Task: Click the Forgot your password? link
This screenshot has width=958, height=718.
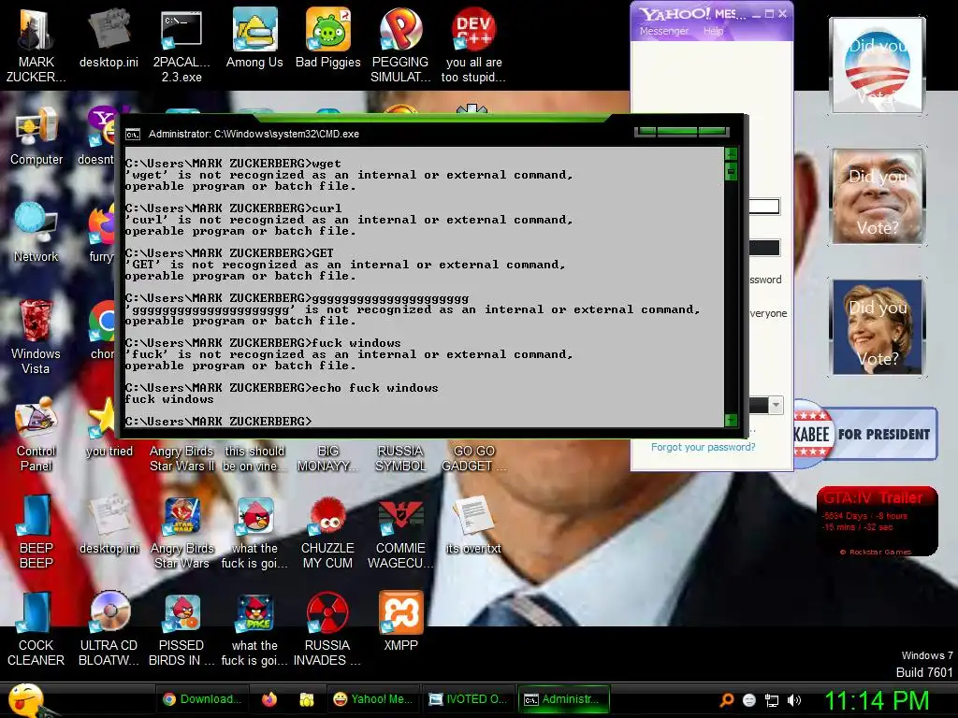Action: tap(703, 447)
